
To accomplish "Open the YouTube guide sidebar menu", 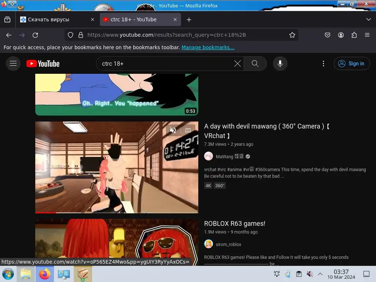I will (13, 64).
